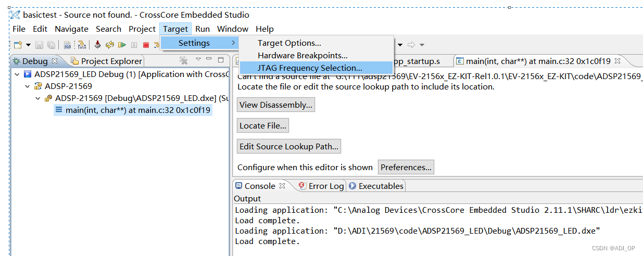Open the Navigate menu
Image resolution: width=643 pixels, height=256 pixels.
click(72, 29)
